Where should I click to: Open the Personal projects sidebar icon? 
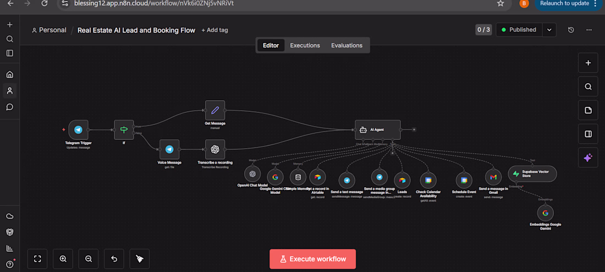[x=10, y=91]
